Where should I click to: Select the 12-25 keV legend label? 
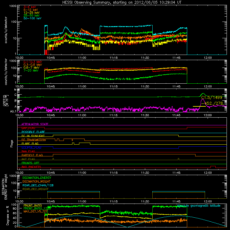click(31, 13)
